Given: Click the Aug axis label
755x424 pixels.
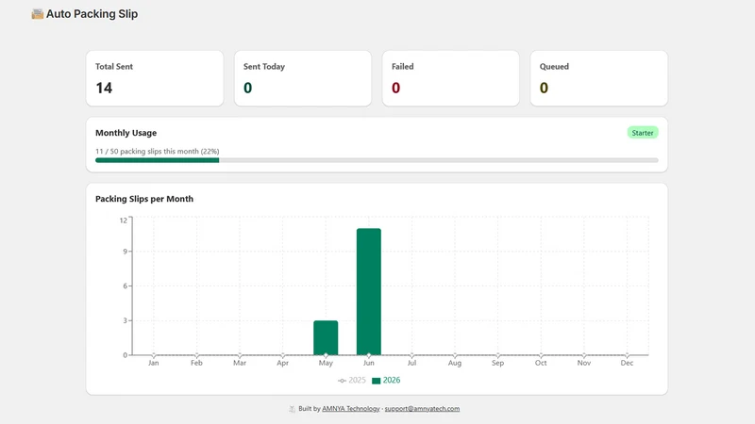Looking at the screenshot, I should (455, 363).
